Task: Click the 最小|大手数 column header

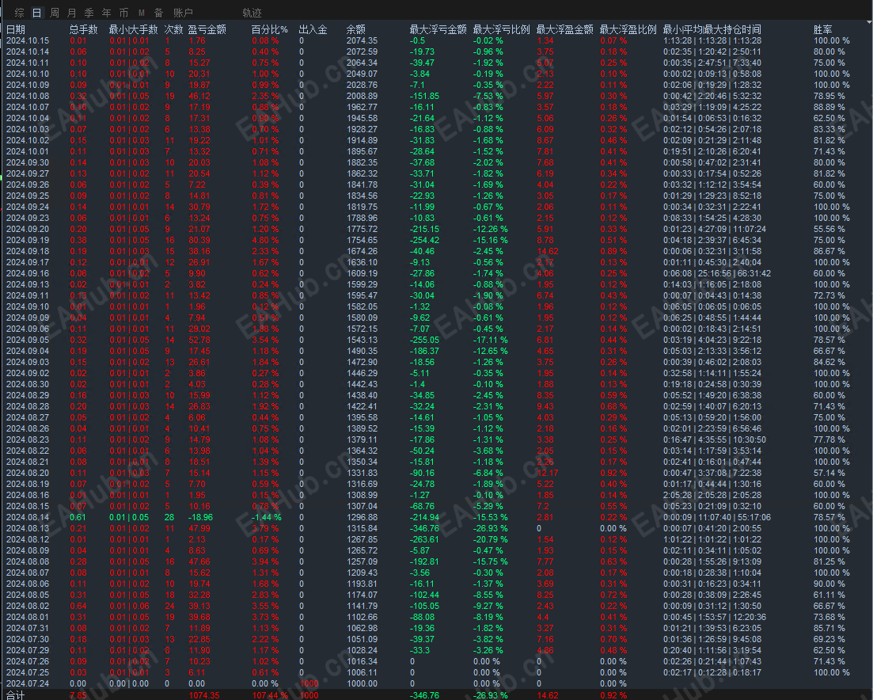Action: pyautogui.click(x=134, y=29)
